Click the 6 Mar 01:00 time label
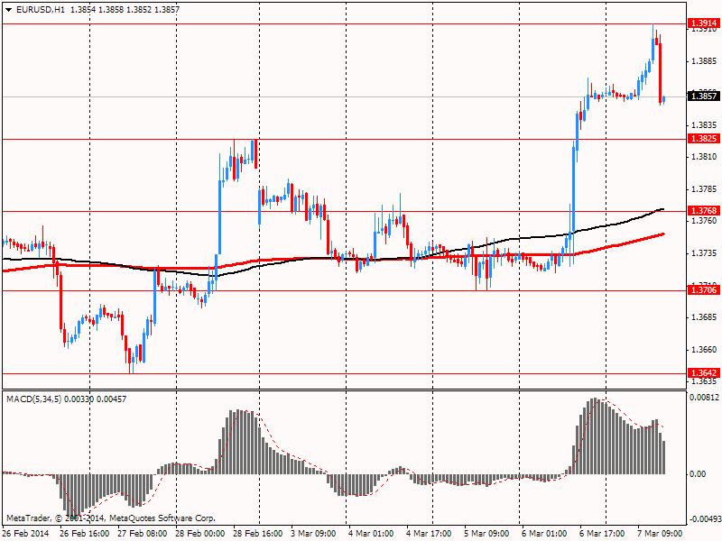The width and height of the screenshot is (722, 541). coord(544,534)
